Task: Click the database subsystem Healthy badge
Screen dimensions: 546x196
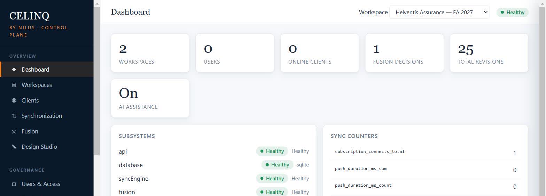Action: tap(277, 165)
